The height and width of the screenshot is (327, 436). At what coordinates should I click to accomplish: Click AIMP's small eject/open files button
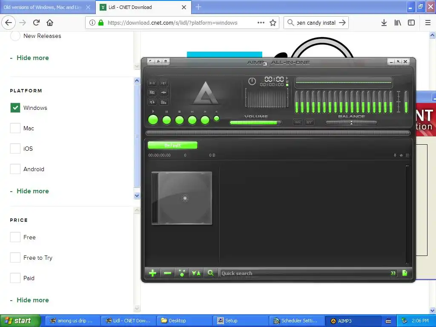[216, 119]
